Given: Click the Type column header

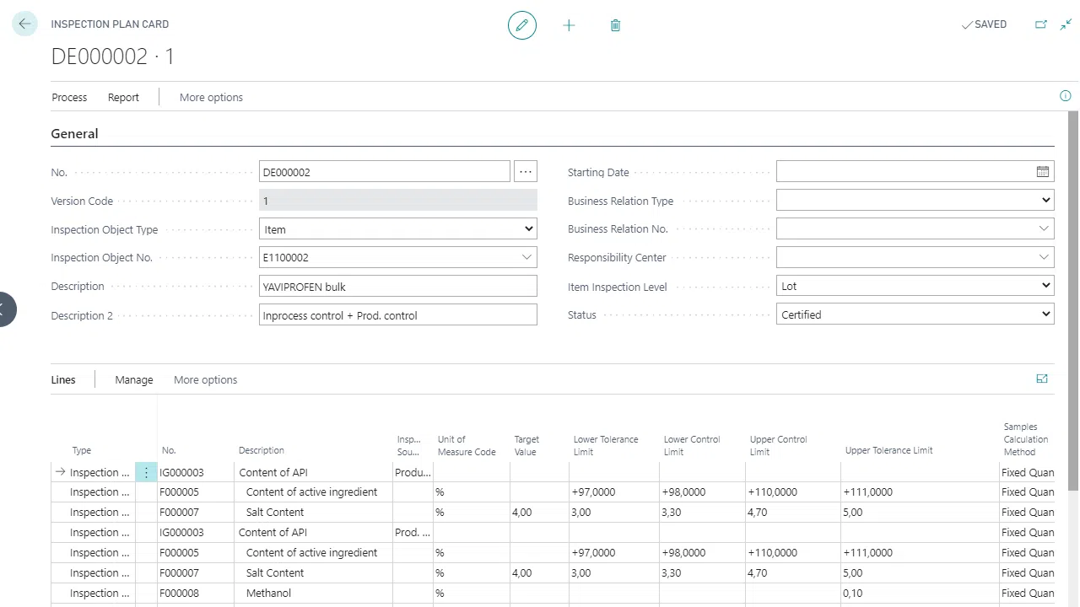Looking at the screenshot, I should pyautogui.click(x=82, y=450).
